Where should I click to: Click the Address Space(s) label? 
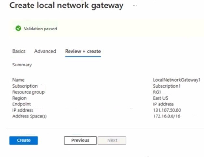tap(30, 116)
